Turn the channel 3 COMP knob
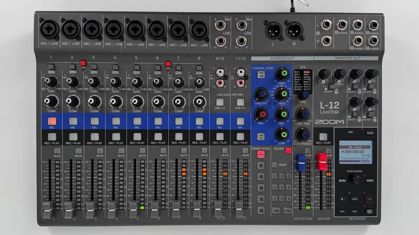This screenshot has width=419, height=235. click(x=94, y=101)
